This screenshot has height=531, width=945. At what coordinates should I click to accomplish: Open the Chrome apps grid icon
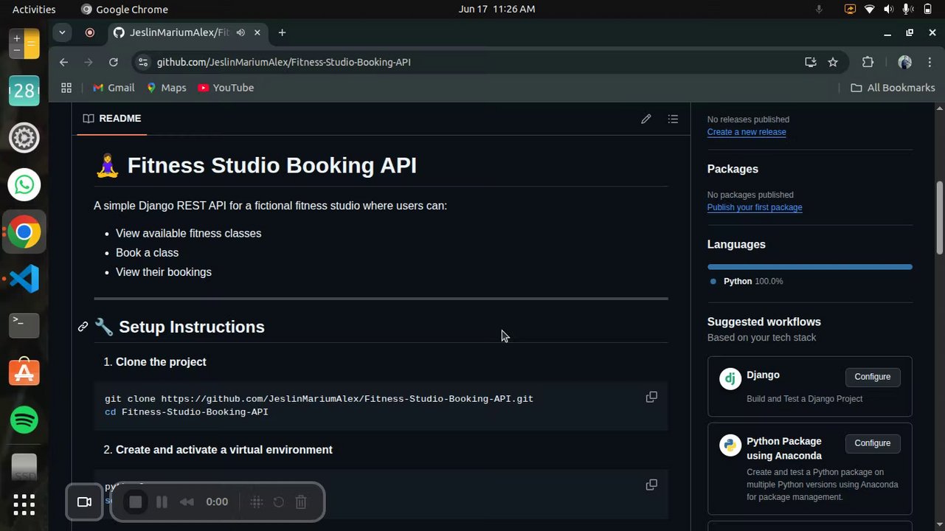tap(66, 88)
